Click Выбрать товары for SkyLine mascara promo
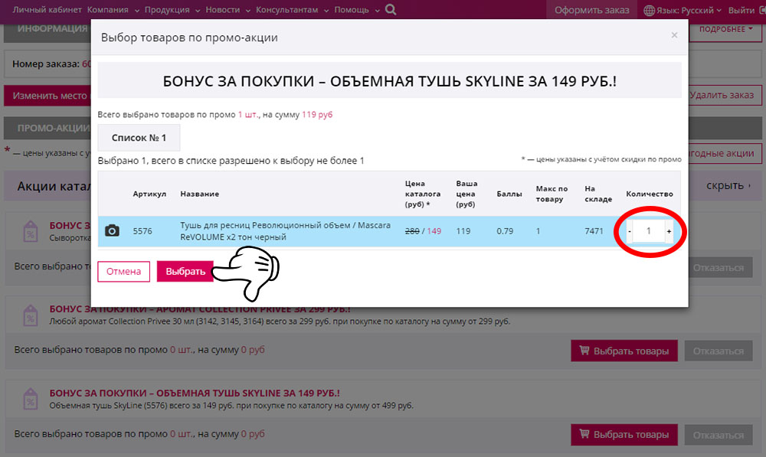This screenshot has height=457, width=766. coord(624,434)
